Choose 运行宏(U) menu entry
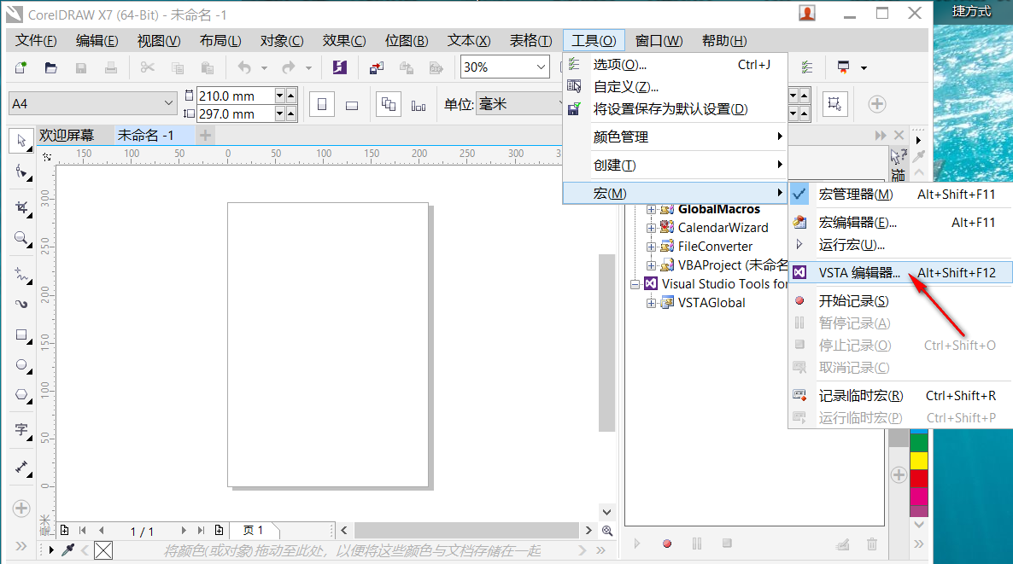This screenshot has height=564, width=1013. pyautogui.click(x=899, y=245)
